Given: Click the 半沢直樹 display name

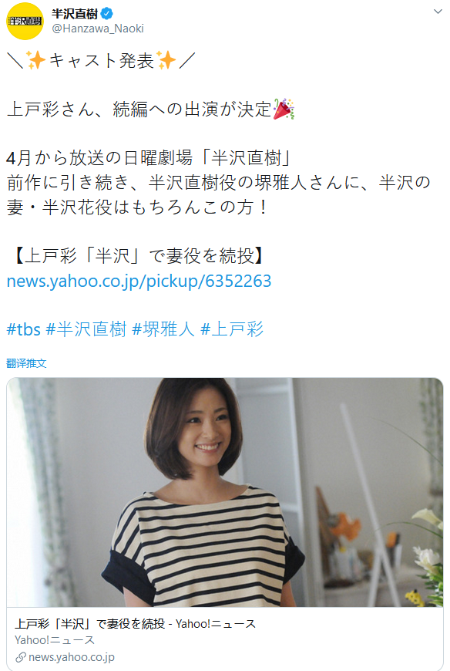Looking at the screenshot, I should (x=75, y=14).
